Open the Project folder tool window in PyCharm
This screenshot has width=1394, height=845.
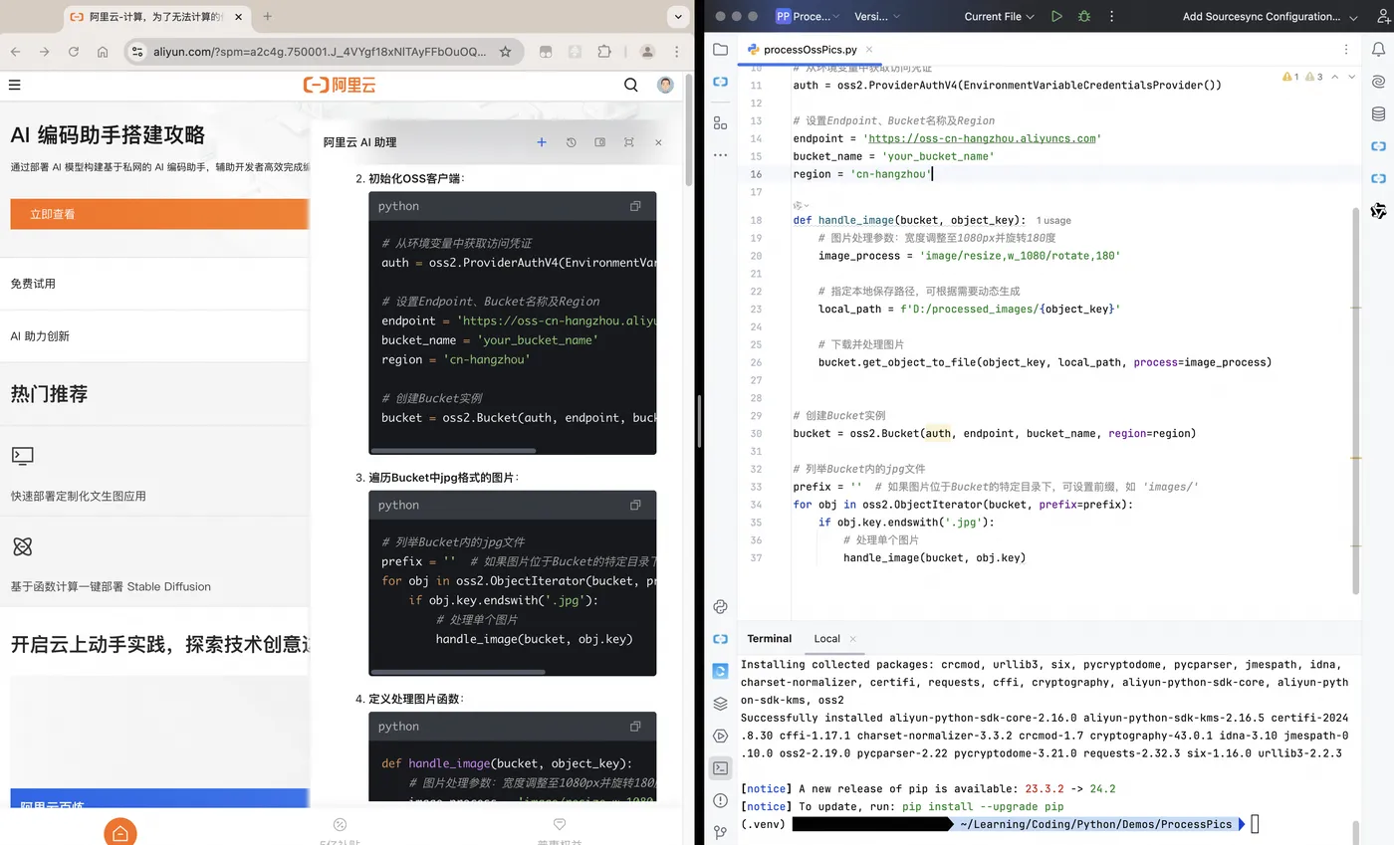(x=720, y=49)
